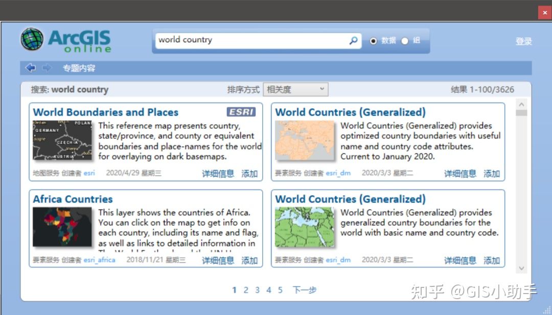Click 详细信息 for the green World Countries item

[460, 260]
